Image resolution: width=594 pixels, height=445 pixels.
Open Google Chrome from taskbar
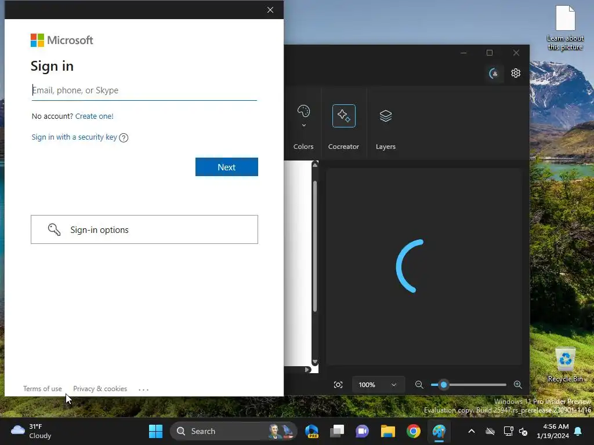tap(413, 431)
